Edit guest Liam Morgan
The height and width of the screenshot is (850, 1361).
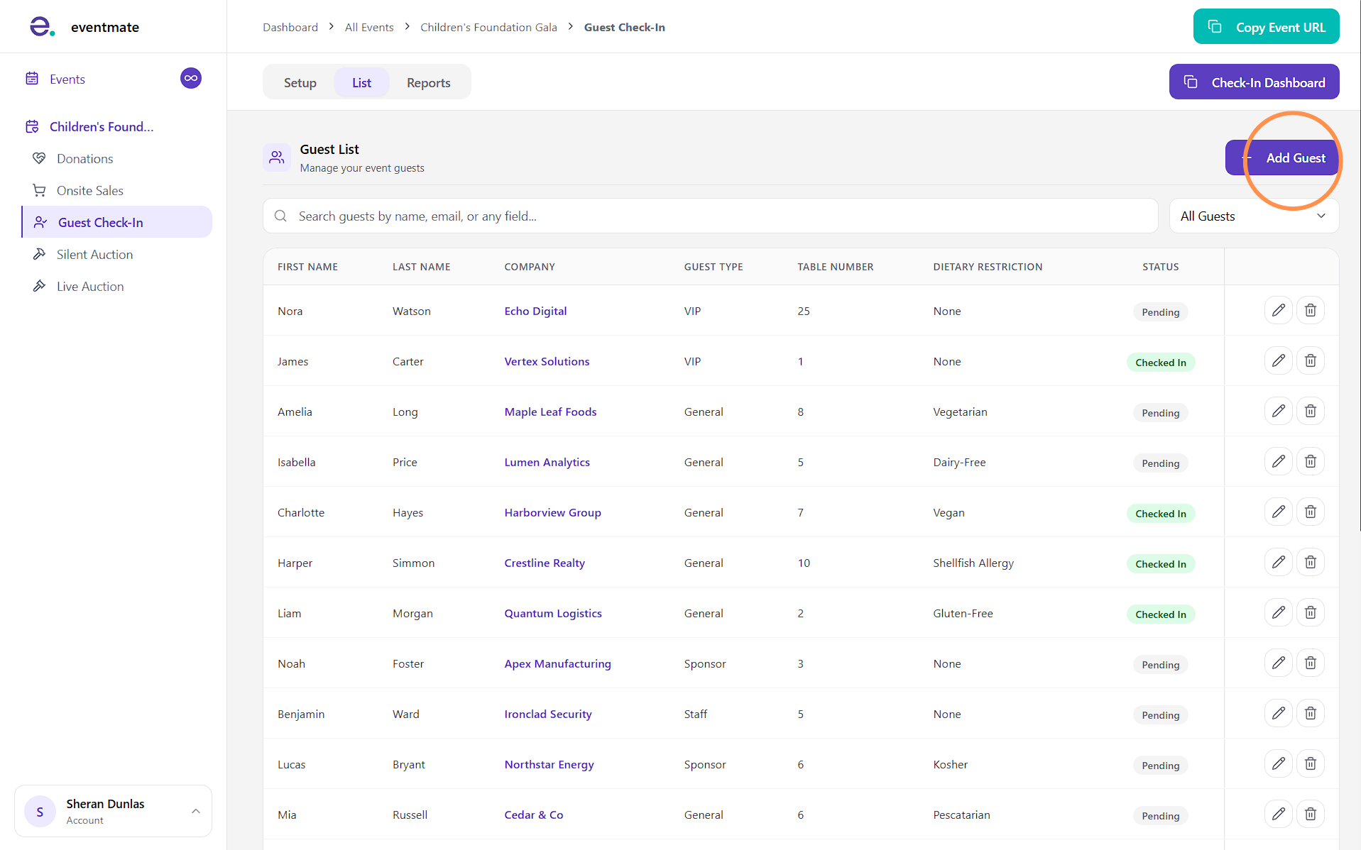1278,612
